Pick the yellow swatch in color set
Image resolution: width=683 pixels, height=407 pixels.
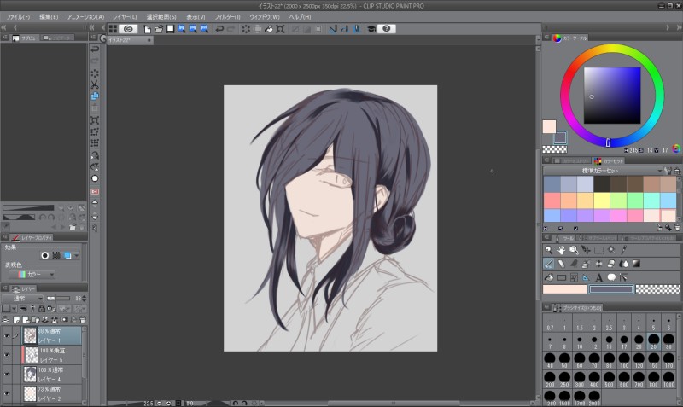point(602,200)
